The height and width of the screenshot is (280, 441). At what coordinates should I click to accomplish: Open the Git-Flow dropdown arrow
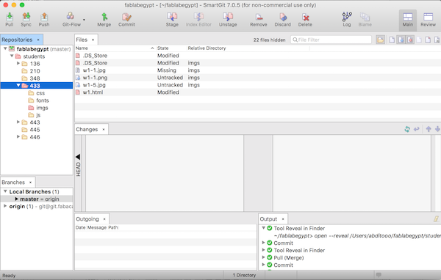84,20
